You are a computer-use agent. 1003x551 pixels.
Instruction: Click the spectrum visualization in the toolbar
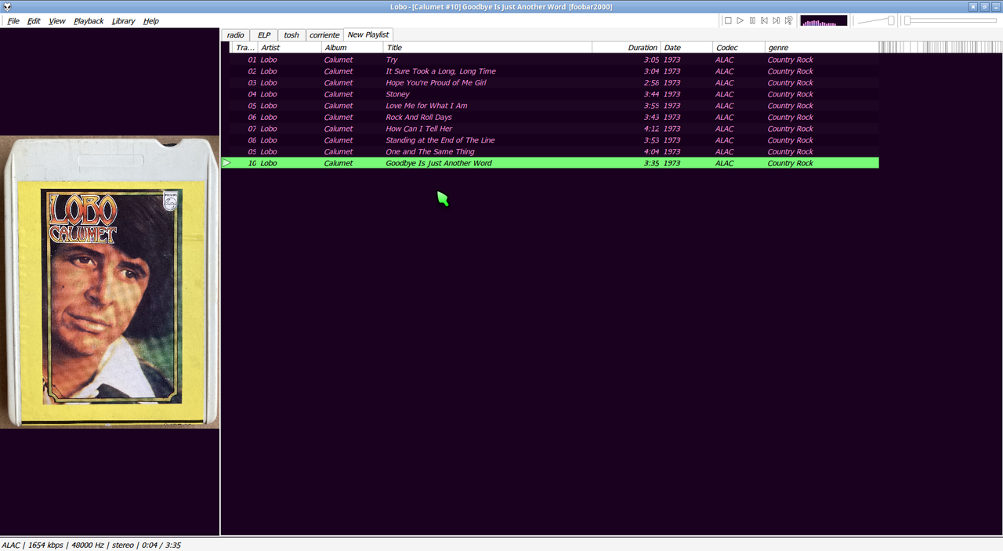(824, 21)
